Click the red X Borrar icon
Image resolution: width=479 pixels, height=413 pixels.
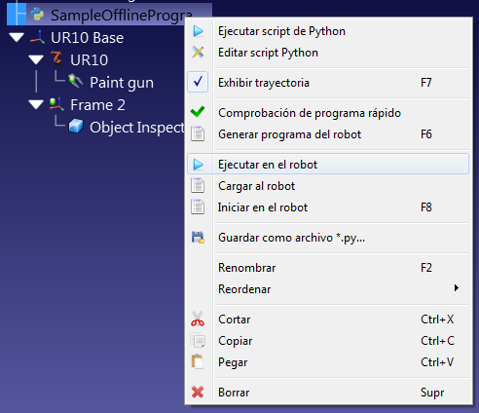point(198,393)
